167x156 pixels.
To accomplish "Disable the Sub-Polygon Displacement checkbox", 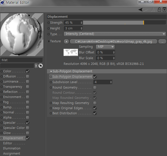I will [95, 77].
